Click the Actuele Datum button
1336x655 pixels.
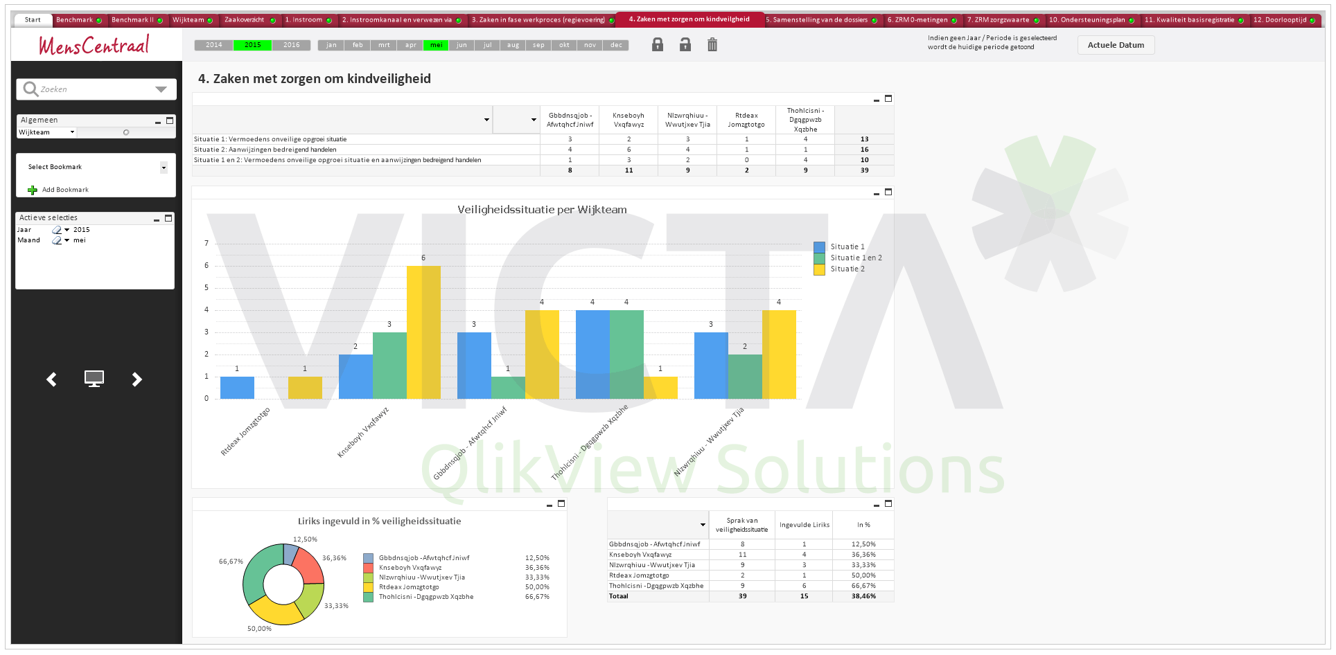[1116, 45]
